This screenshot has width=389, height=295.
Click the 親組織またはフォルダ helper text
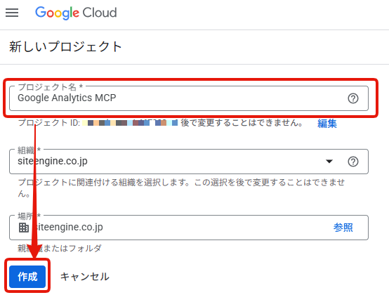(x=60, y=248)
